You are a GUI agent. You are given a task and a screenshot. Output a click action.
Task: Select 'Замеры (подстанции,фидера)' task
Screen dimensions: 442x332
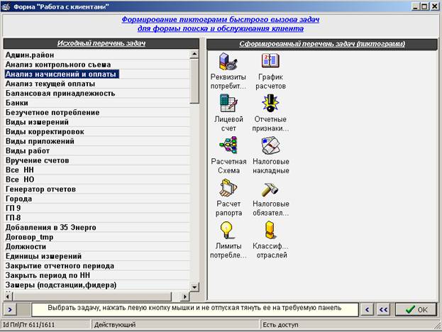point(96,285)
